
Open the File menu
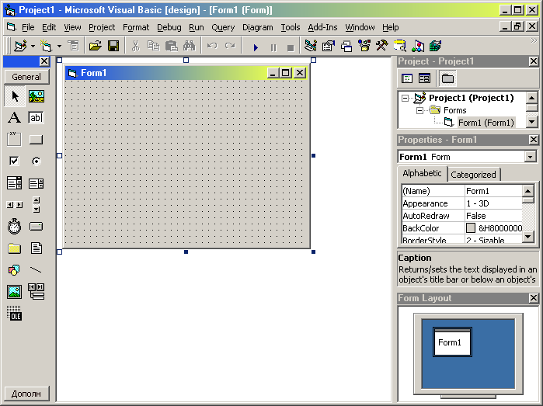28,27
